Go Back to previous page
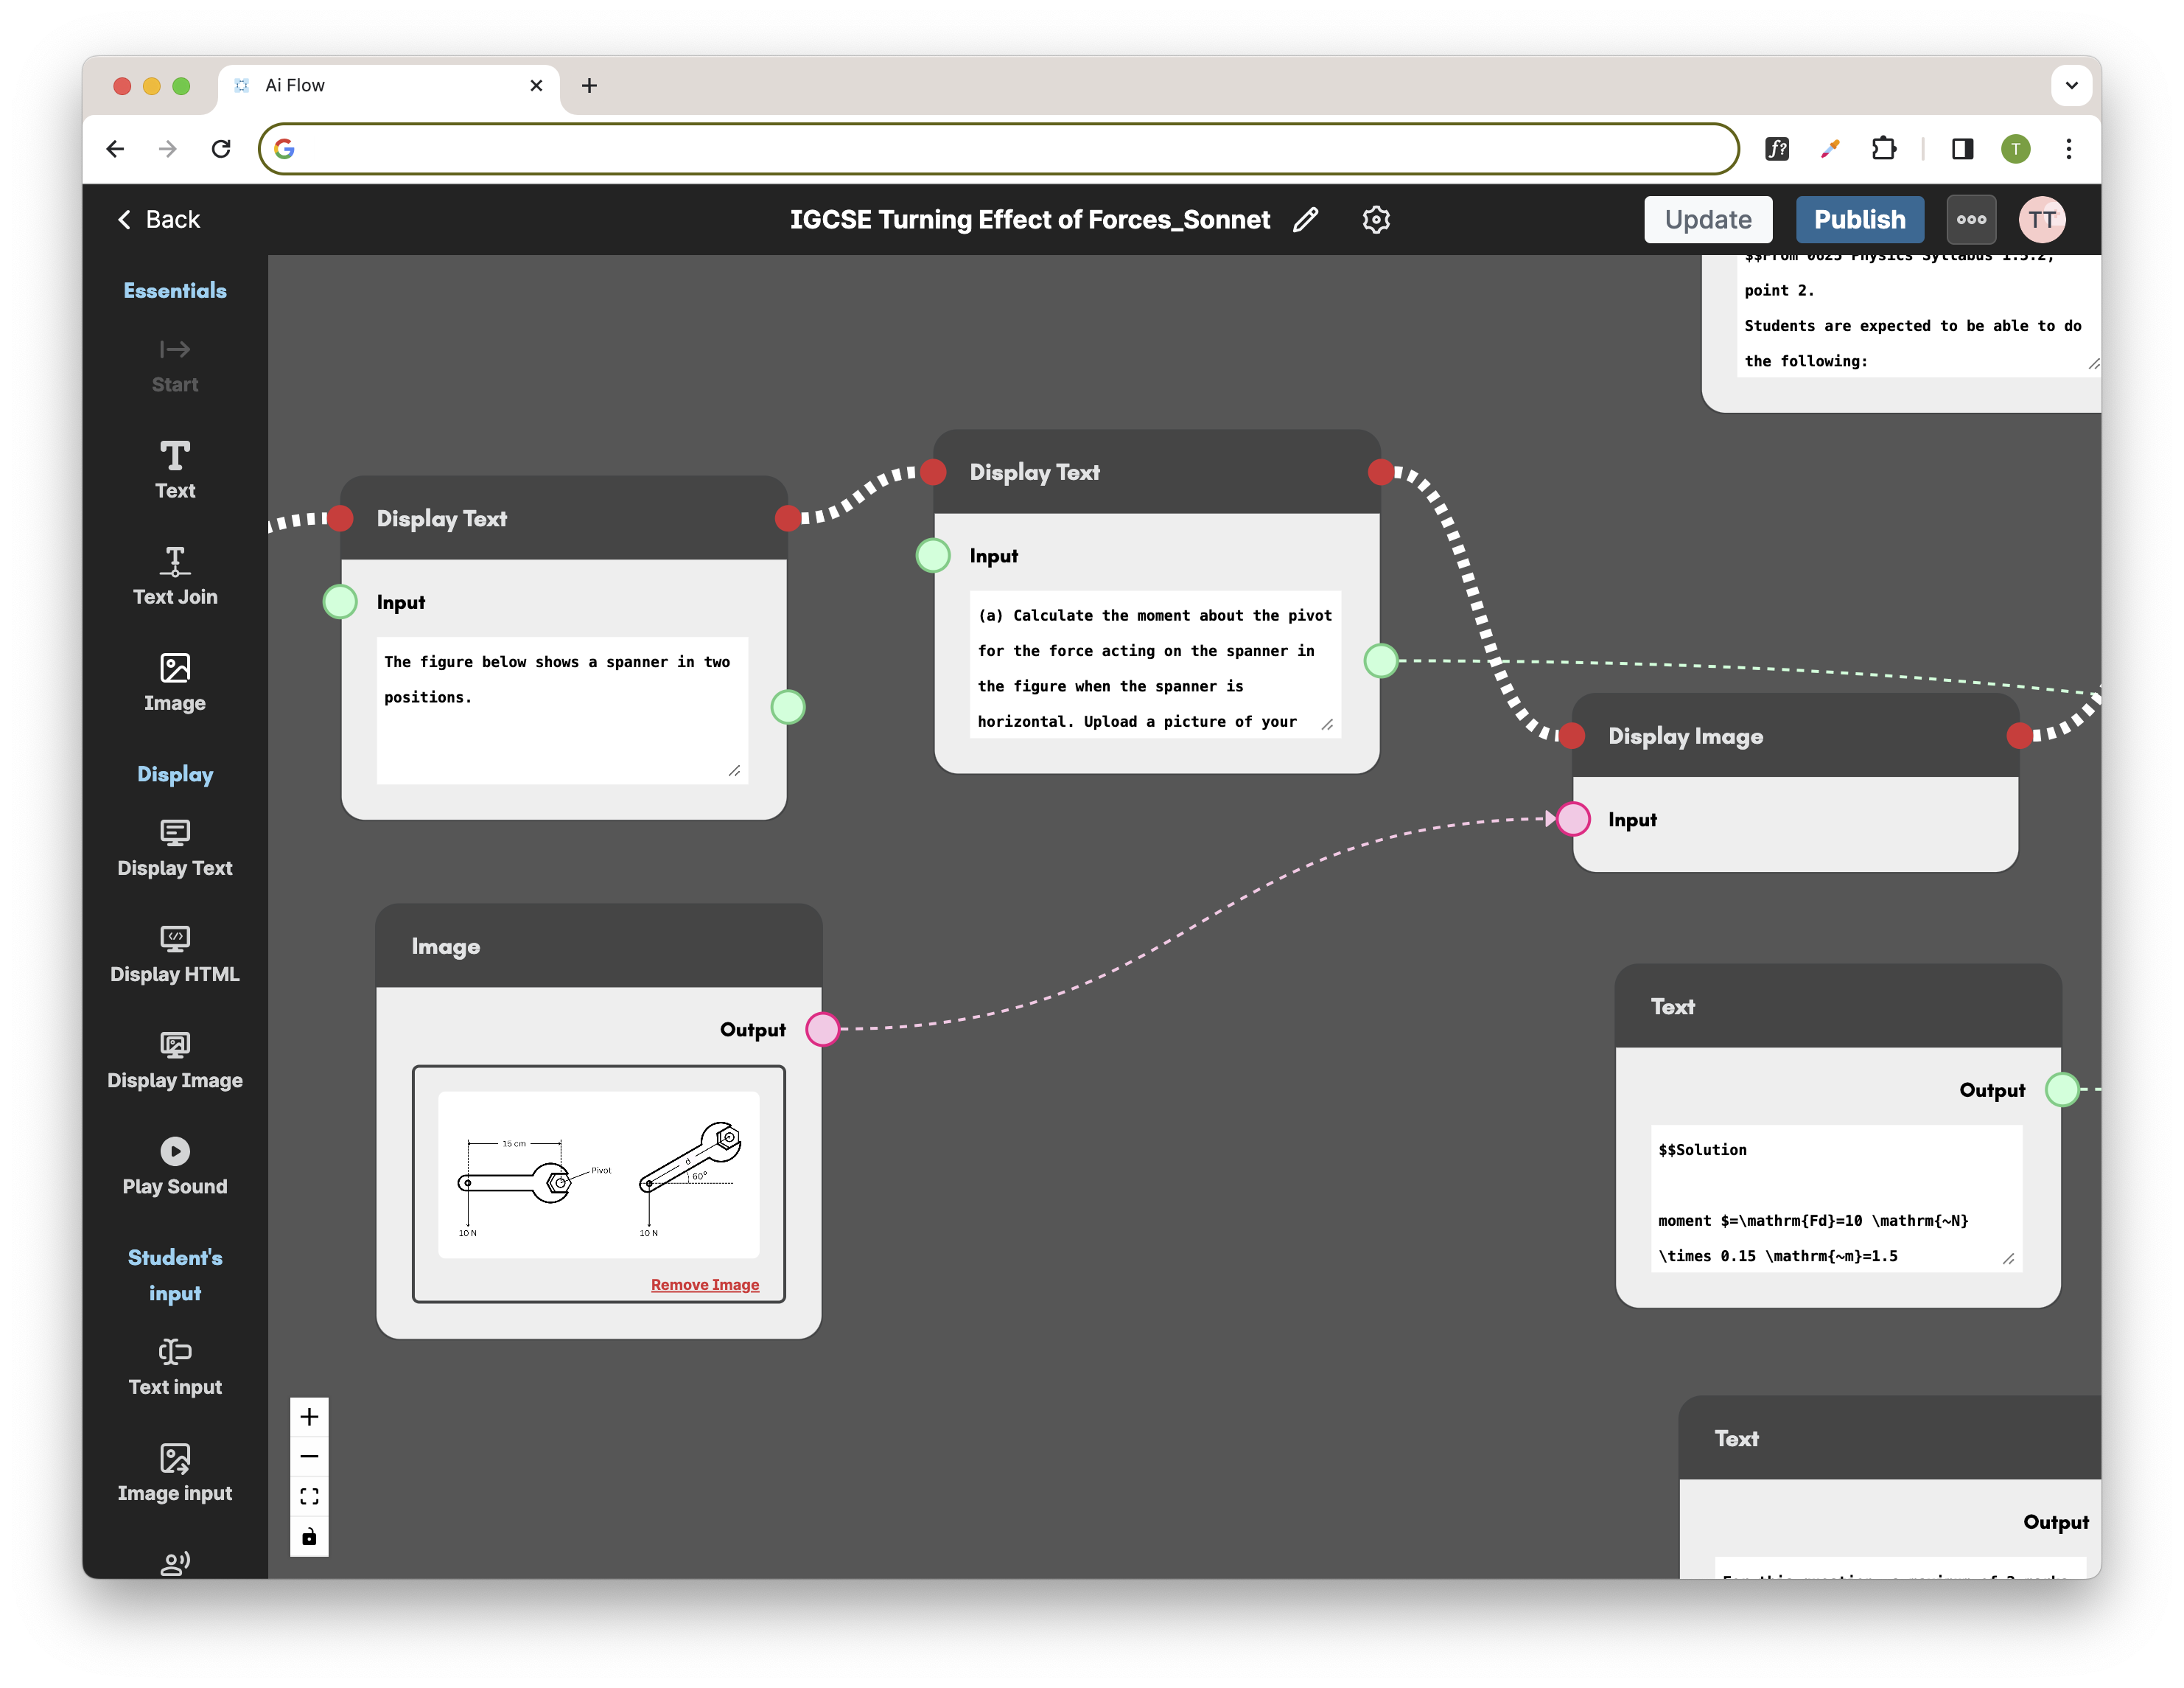Image resolution: width=2184 pixels, height=1688 pixels. point(159,219)
